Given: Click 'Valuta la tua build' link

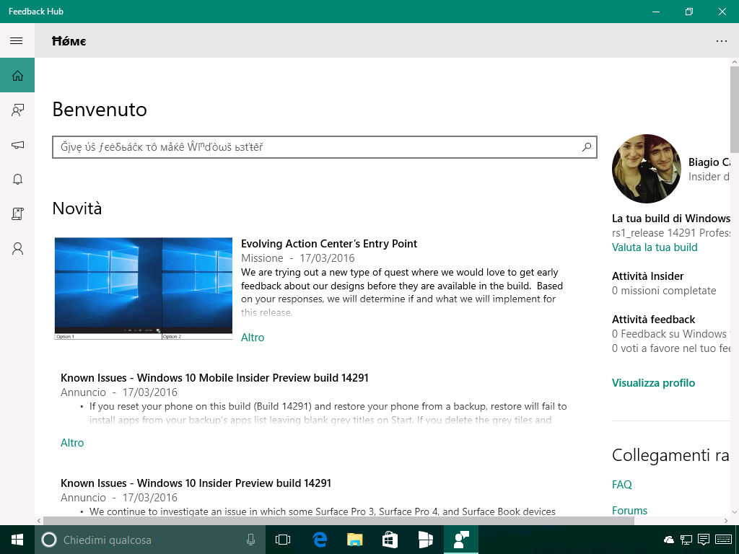Looking at the screenshot, I should point(655,247).
